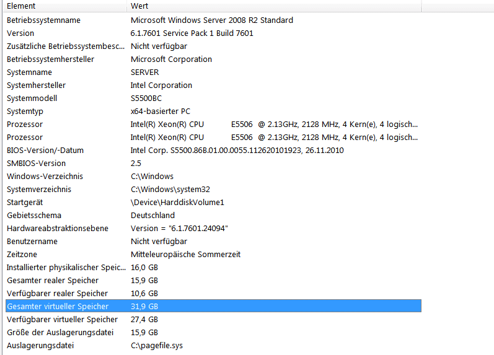Select the Hardwareabstraktionsebene row
The width and height of the screenshot is (494, 355).
(58, 229)
